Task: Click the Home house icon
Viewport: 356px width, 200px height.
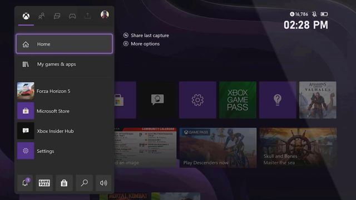Action: click(x=26, y=44)
